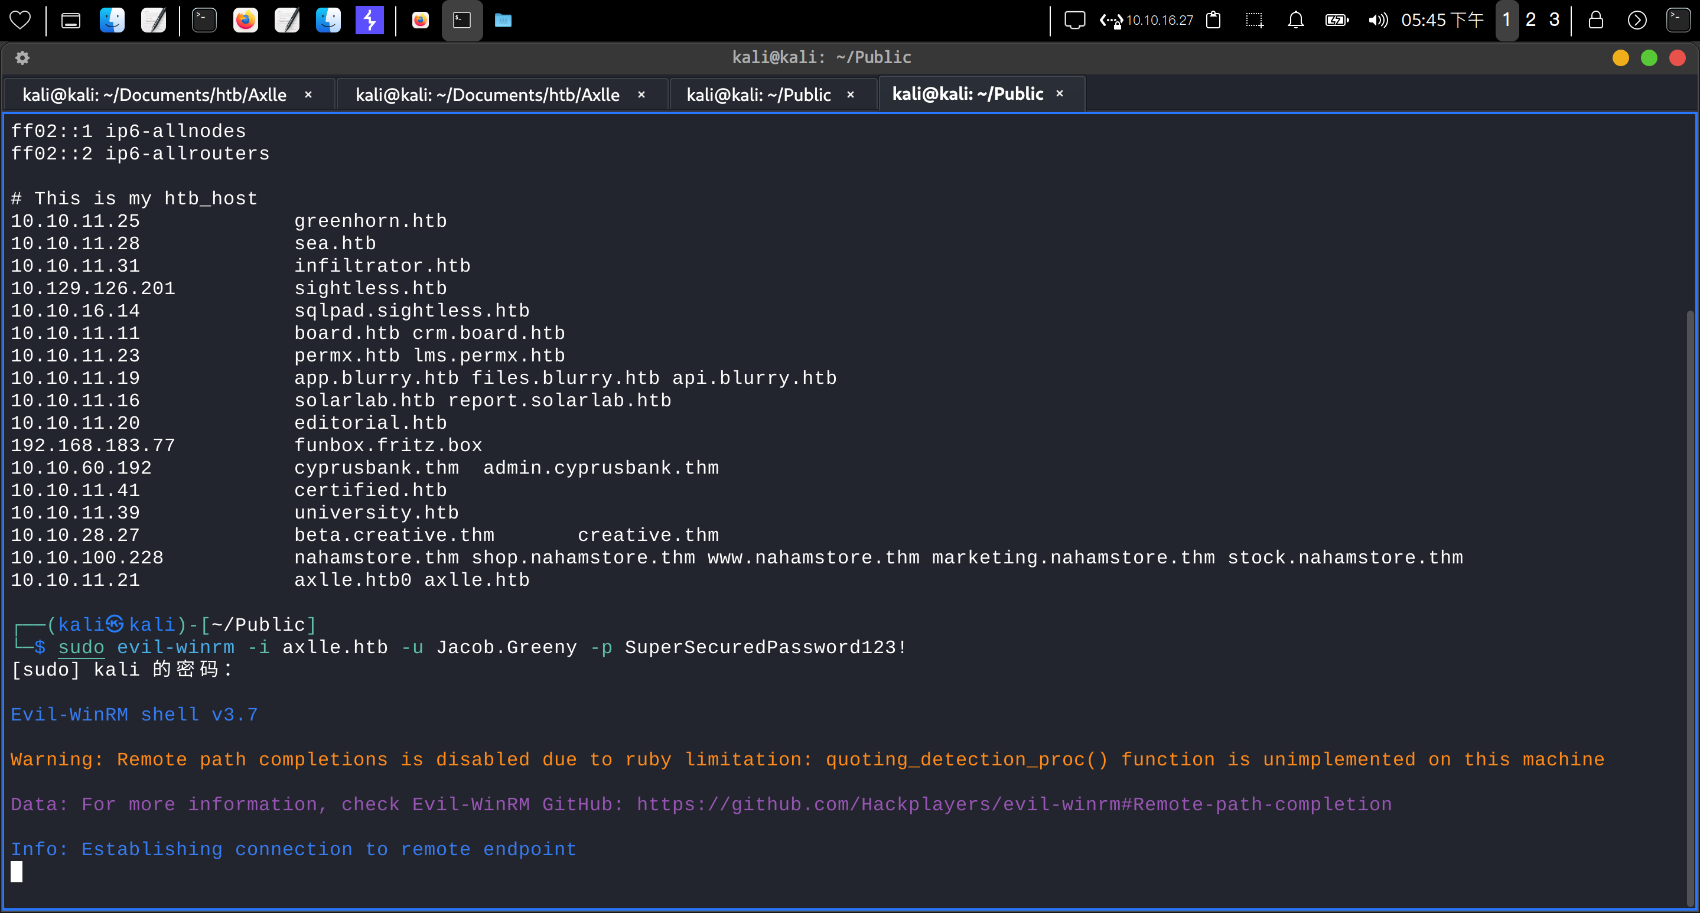Open the clock showing 05:45 下午
1700x913 pixels.
[1442, 21]
